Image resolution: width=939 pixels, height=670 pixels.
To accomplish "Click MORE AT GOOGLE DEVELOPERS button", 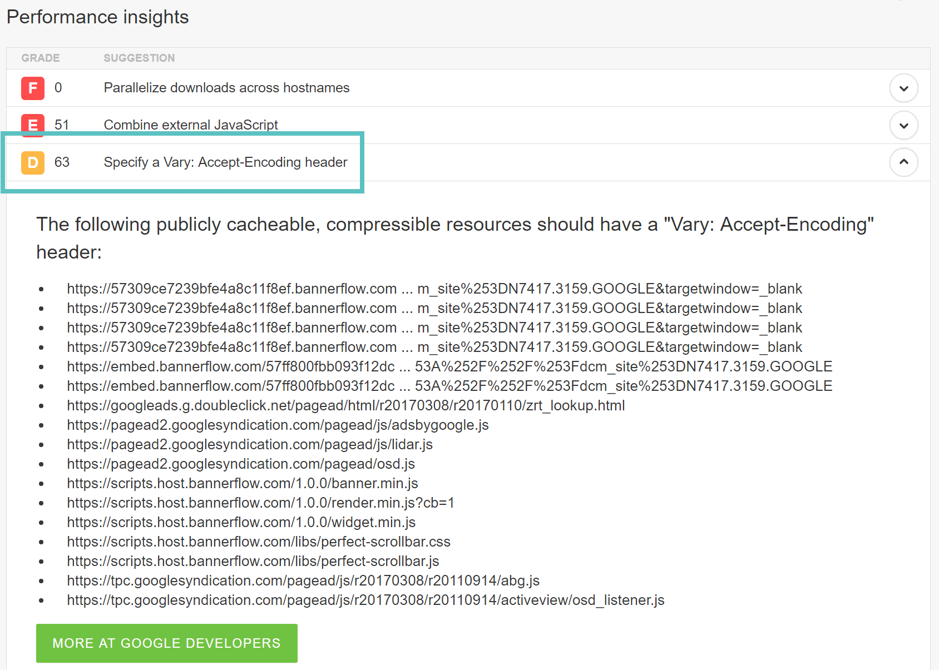I will pos(166,643).
